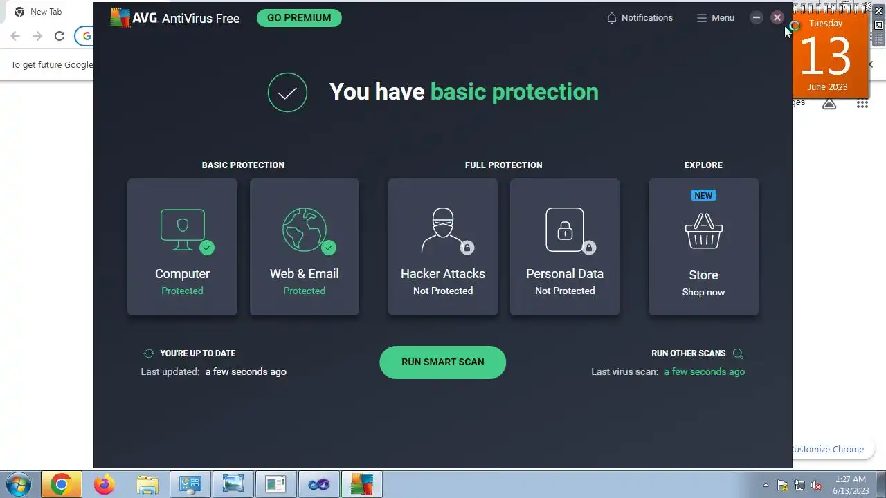Image resolution: width=886 pixels, height=498 pixels.
Task: Click the Shop now text in Store
Action: click(703, 293)
